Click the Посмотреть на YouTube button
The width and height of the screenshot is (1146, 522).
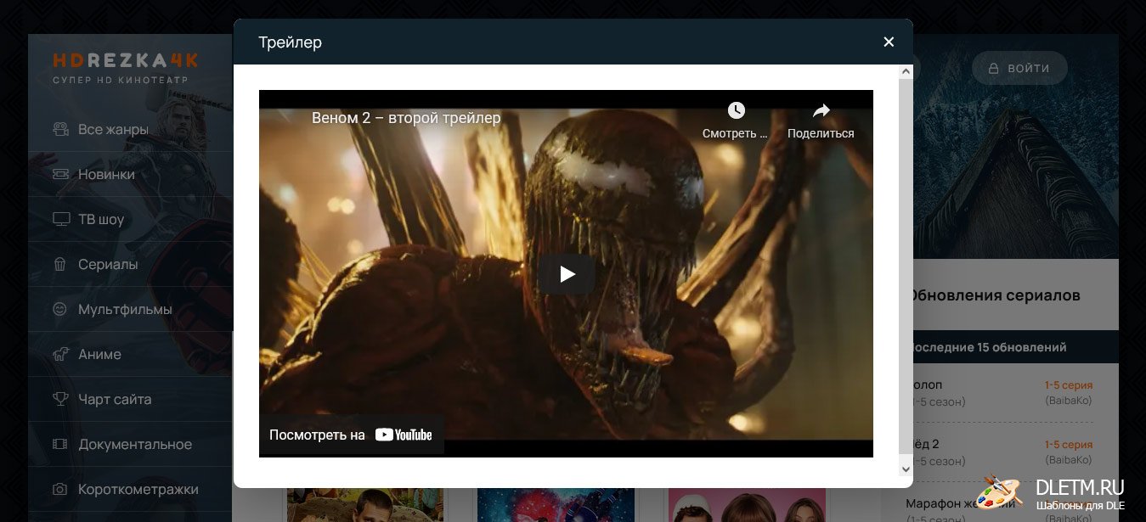pos(351,435)
